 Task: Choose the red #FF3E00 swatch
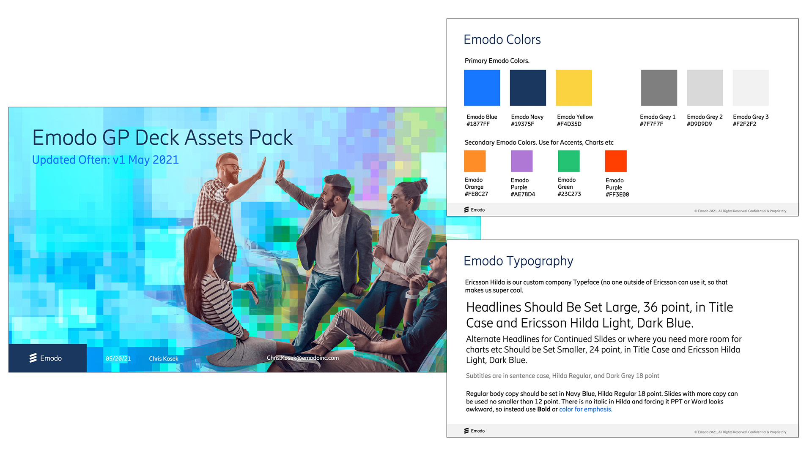[616, 161]
